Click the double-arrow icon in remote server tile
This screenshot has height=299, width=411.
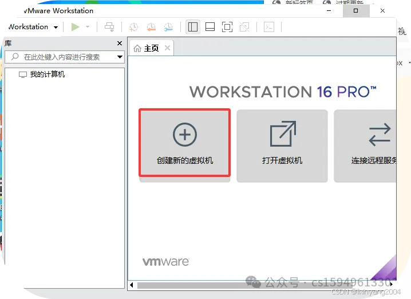380,135
